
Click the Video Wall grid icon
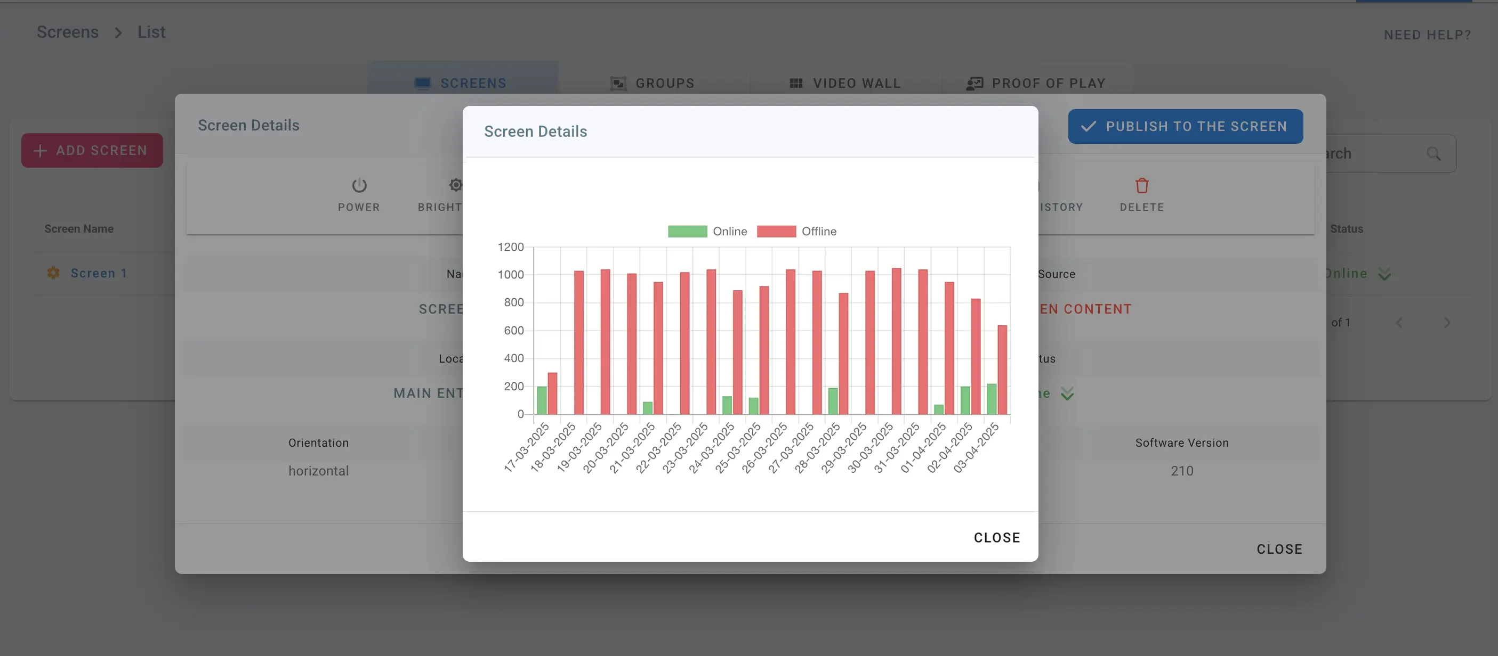point(796,83)
